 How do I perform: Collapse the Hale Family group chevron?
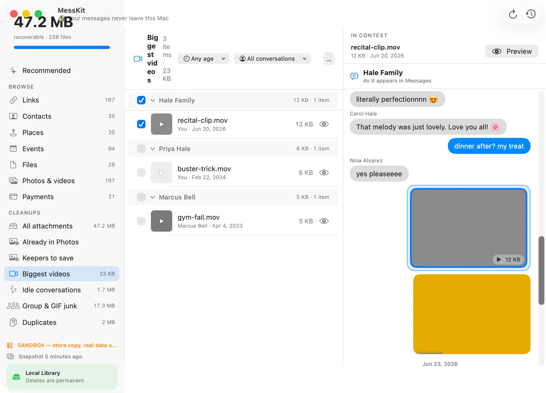coord(152,100)
